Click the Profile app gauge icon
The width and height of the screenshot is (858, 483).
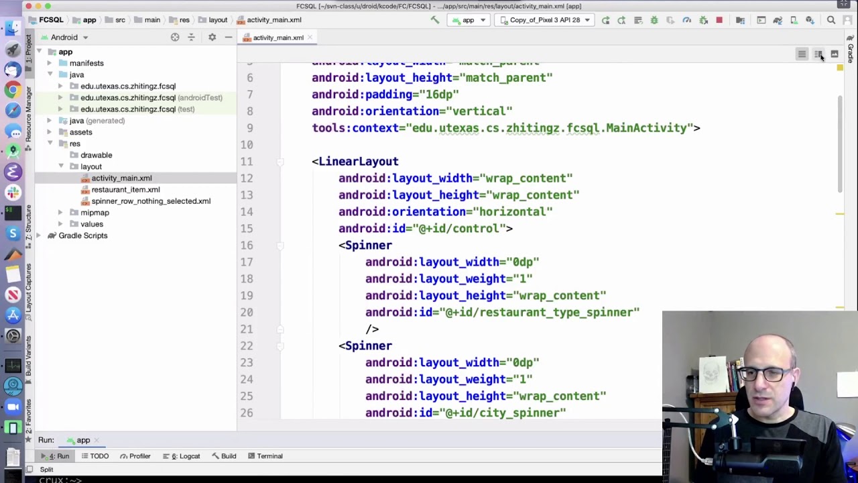[686, 20]
